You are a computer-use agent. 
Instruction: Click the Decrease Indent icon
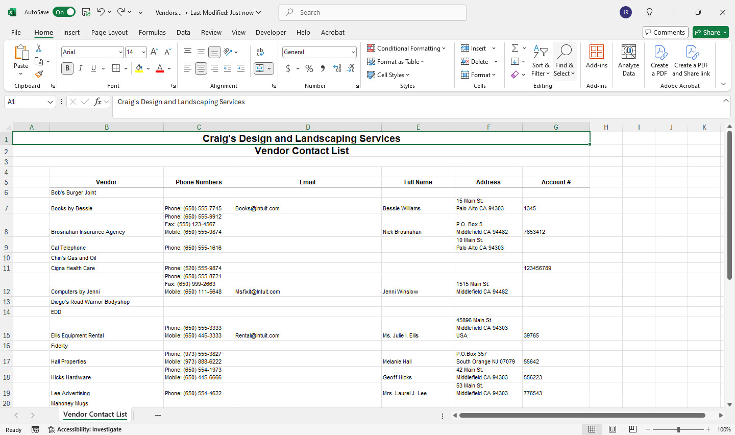click(228, 68)
